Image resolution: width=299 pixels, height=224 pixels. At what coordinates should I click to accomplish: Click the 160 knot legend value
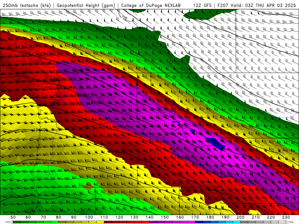pos(180,217)
